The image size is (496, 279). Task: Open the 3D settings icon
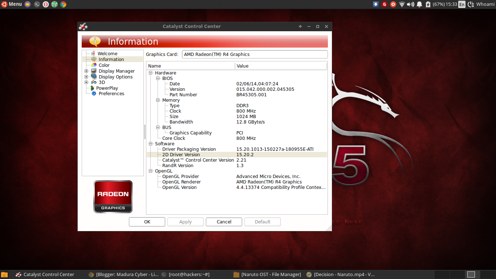pyautogui.click(x=94, y=82)
